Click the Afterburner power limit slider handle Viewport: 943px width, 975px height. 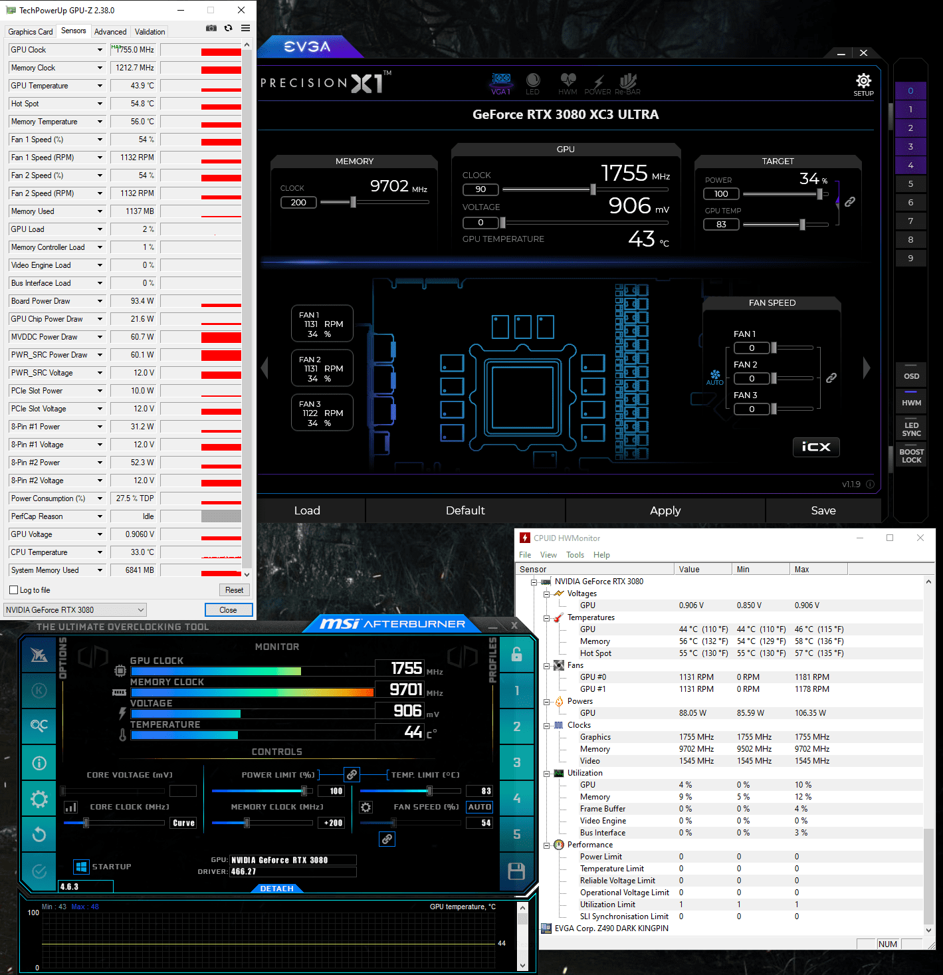coord(304,790)
